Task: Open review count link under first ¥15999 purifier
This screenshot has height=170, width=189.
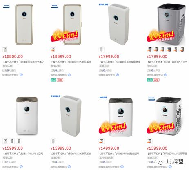Action: click(x=9, y=162)
